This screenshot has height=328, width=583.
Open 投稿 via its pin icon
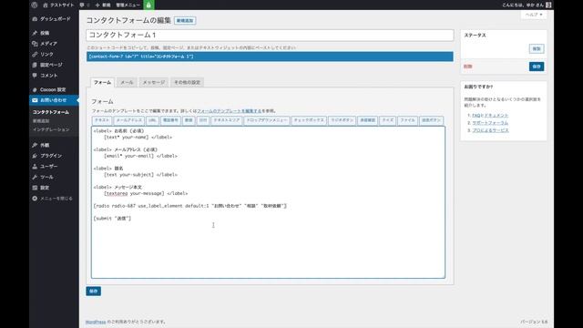[x=35, y=33]
